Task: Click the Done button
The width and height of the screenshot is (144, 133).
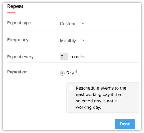Action: 125,124
